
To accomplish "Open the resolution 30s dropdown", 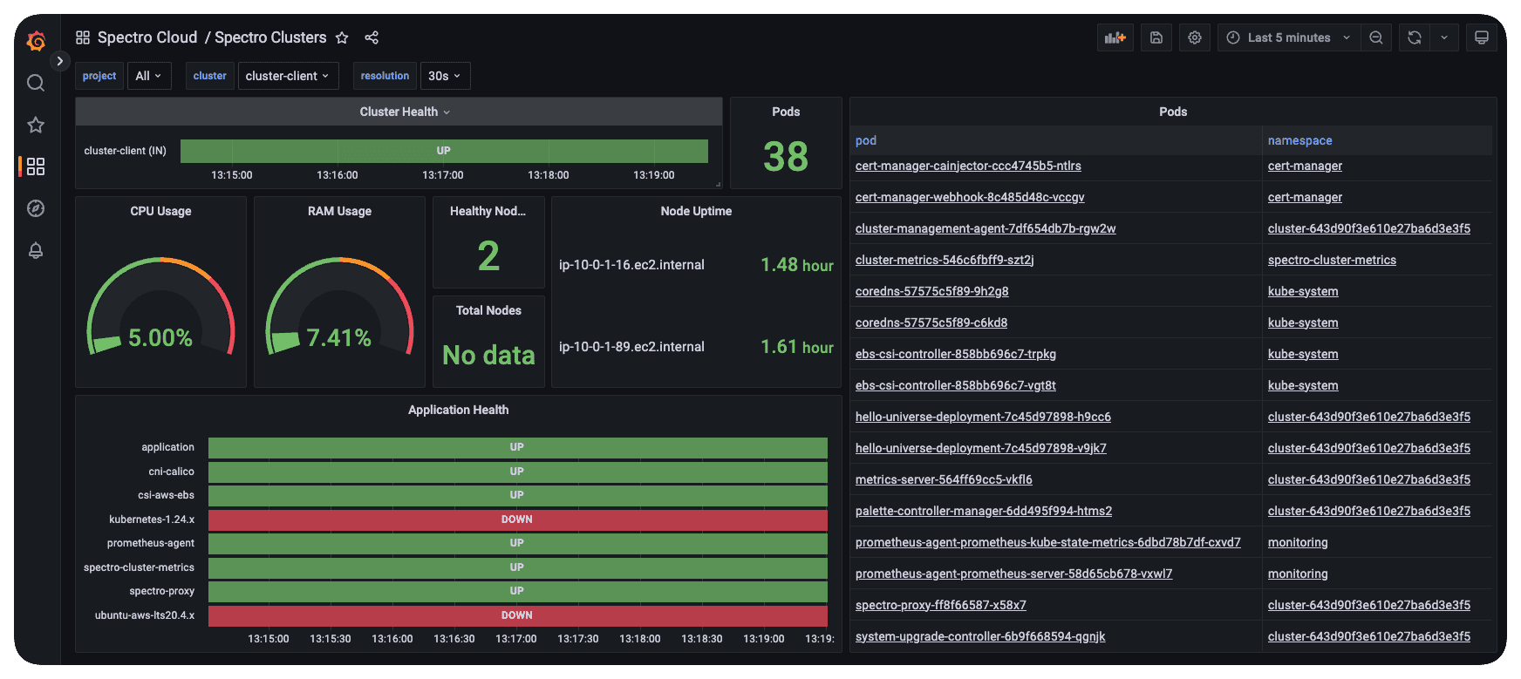I will tap(445, 76).
